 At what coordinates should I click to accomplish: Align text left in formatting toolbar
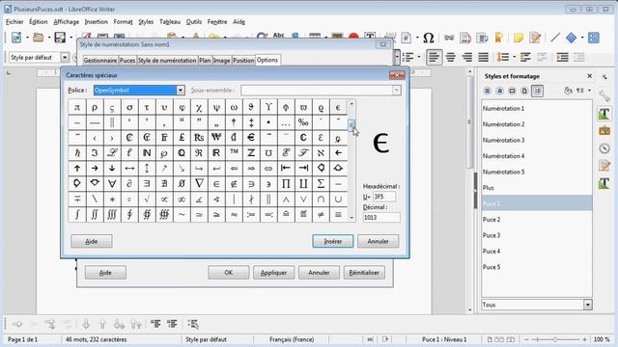click(434, 58)
